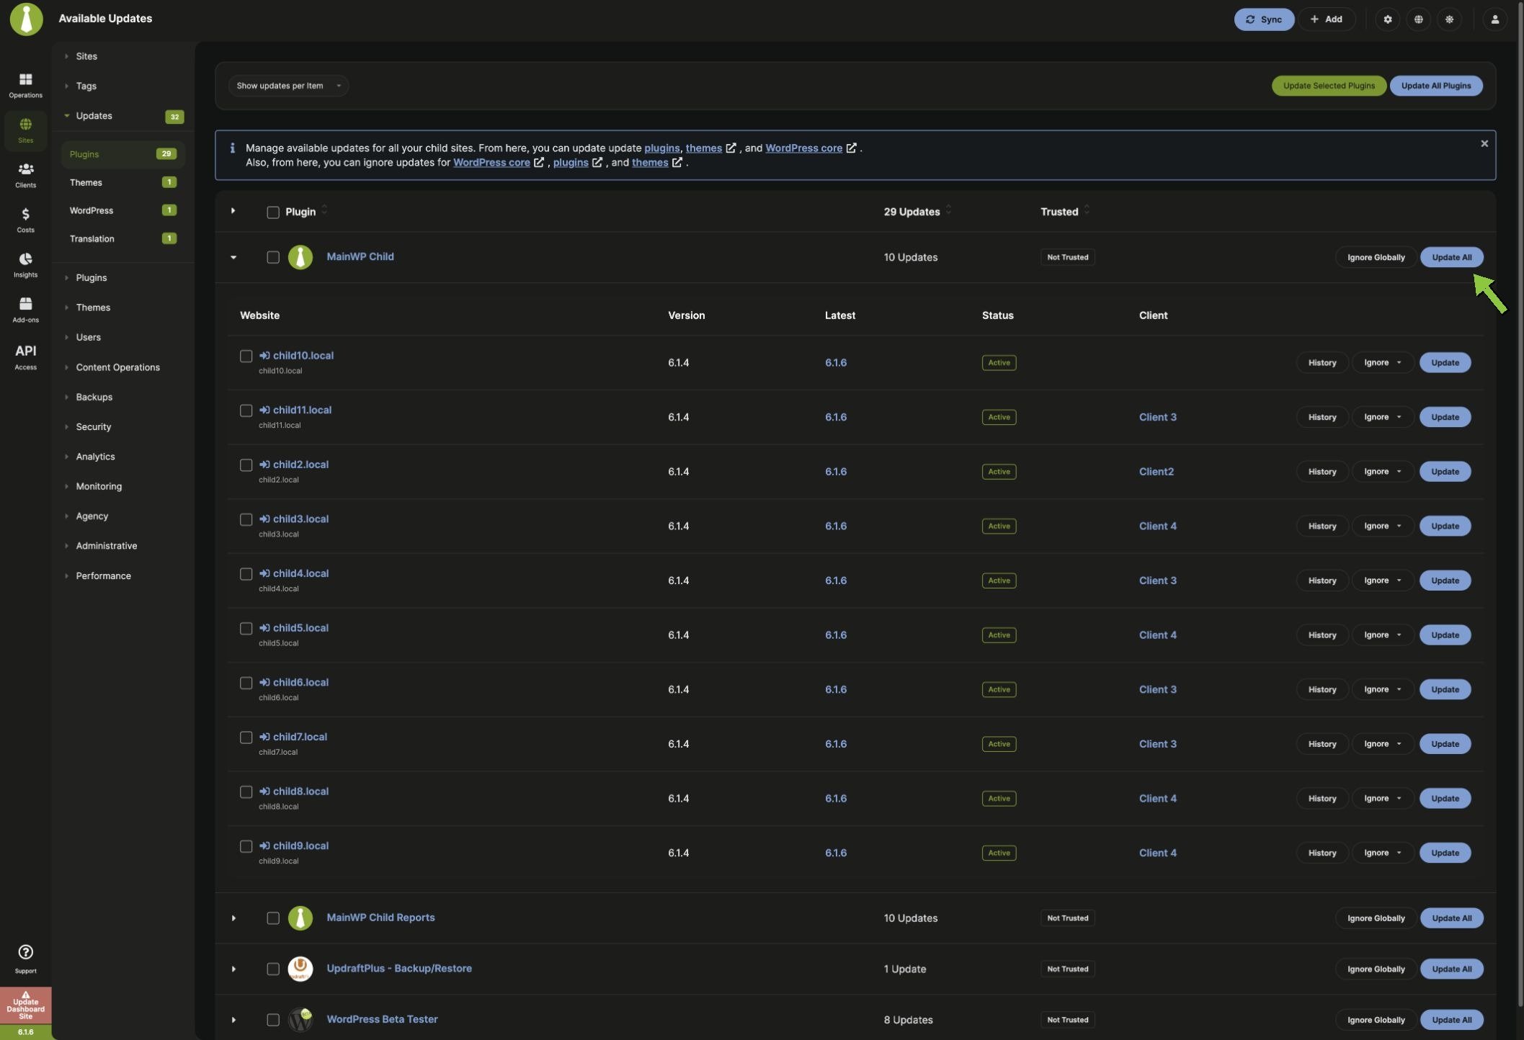This screenshot has width=1524, height=1040.
Task: Click the login arrow icon for child2.local
Action: click(x=264, y=465)
